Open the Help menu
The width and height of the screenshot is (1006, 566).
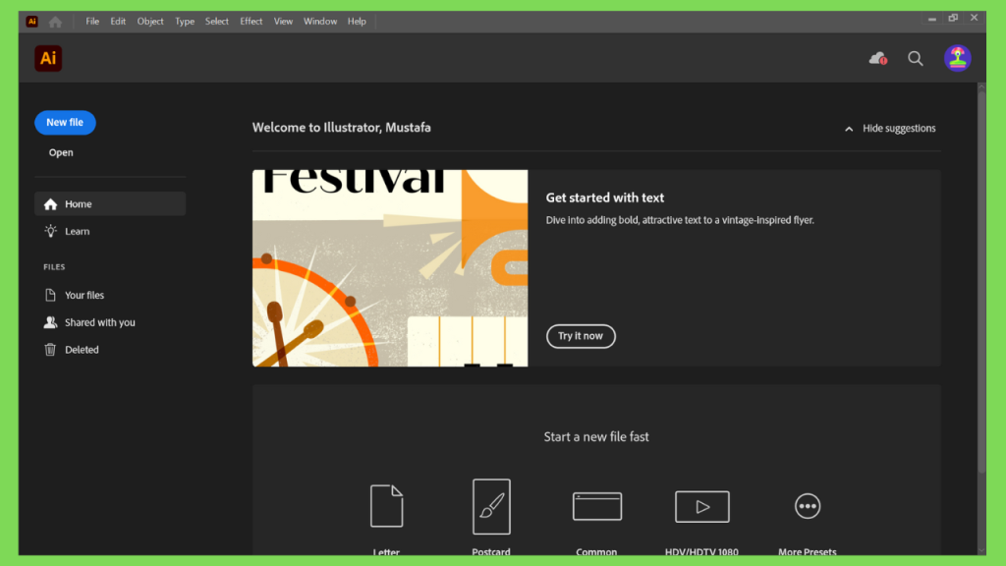tap(357, 22)
